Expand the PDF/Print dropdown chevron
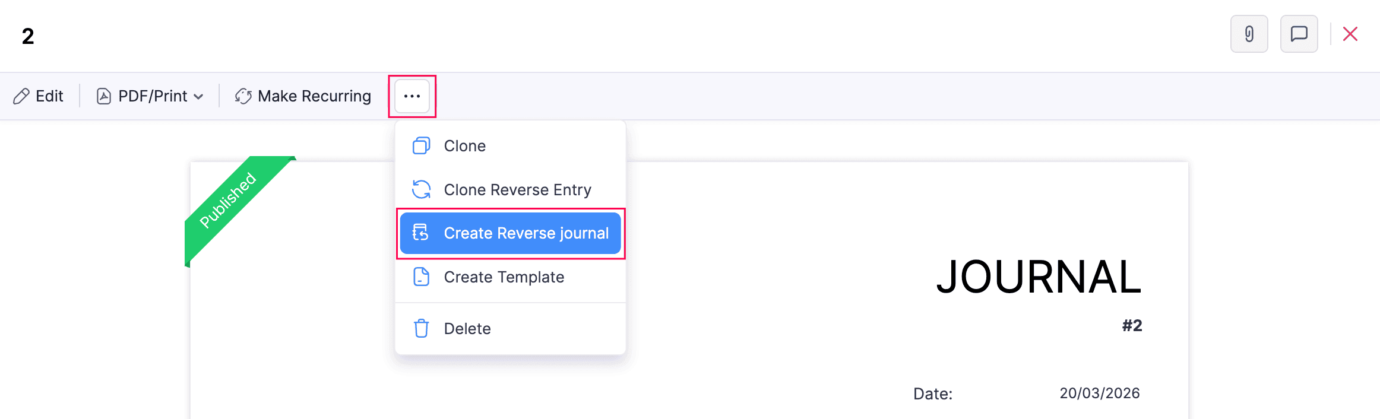This screenshot has height=419, width=1380. tap(200, 96)
